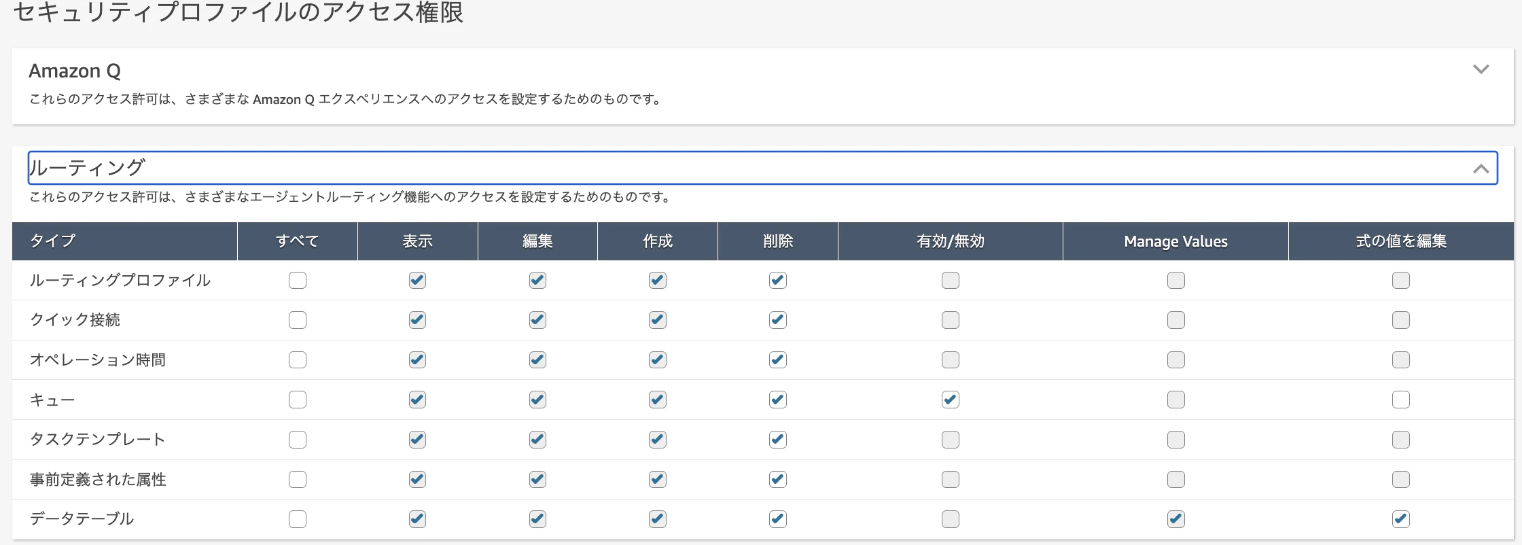Click the データテーブル row label
The width and height of the screenshot is (1522, 545).
pos(82,519)
